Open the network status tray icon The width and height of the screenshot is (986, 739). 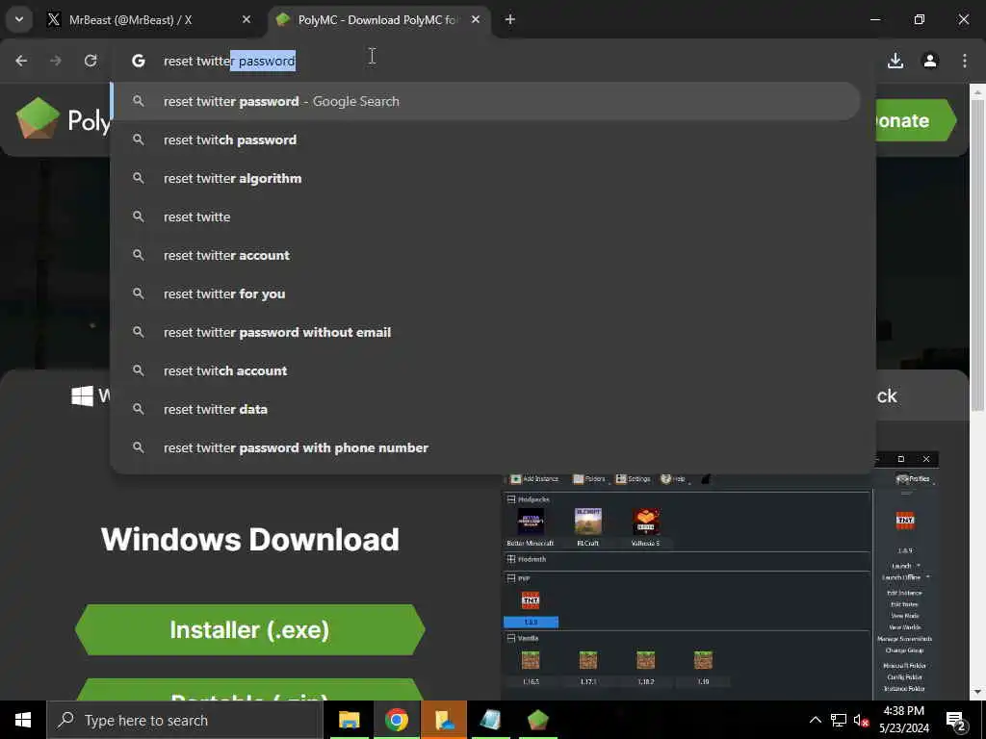pos(839,720)
